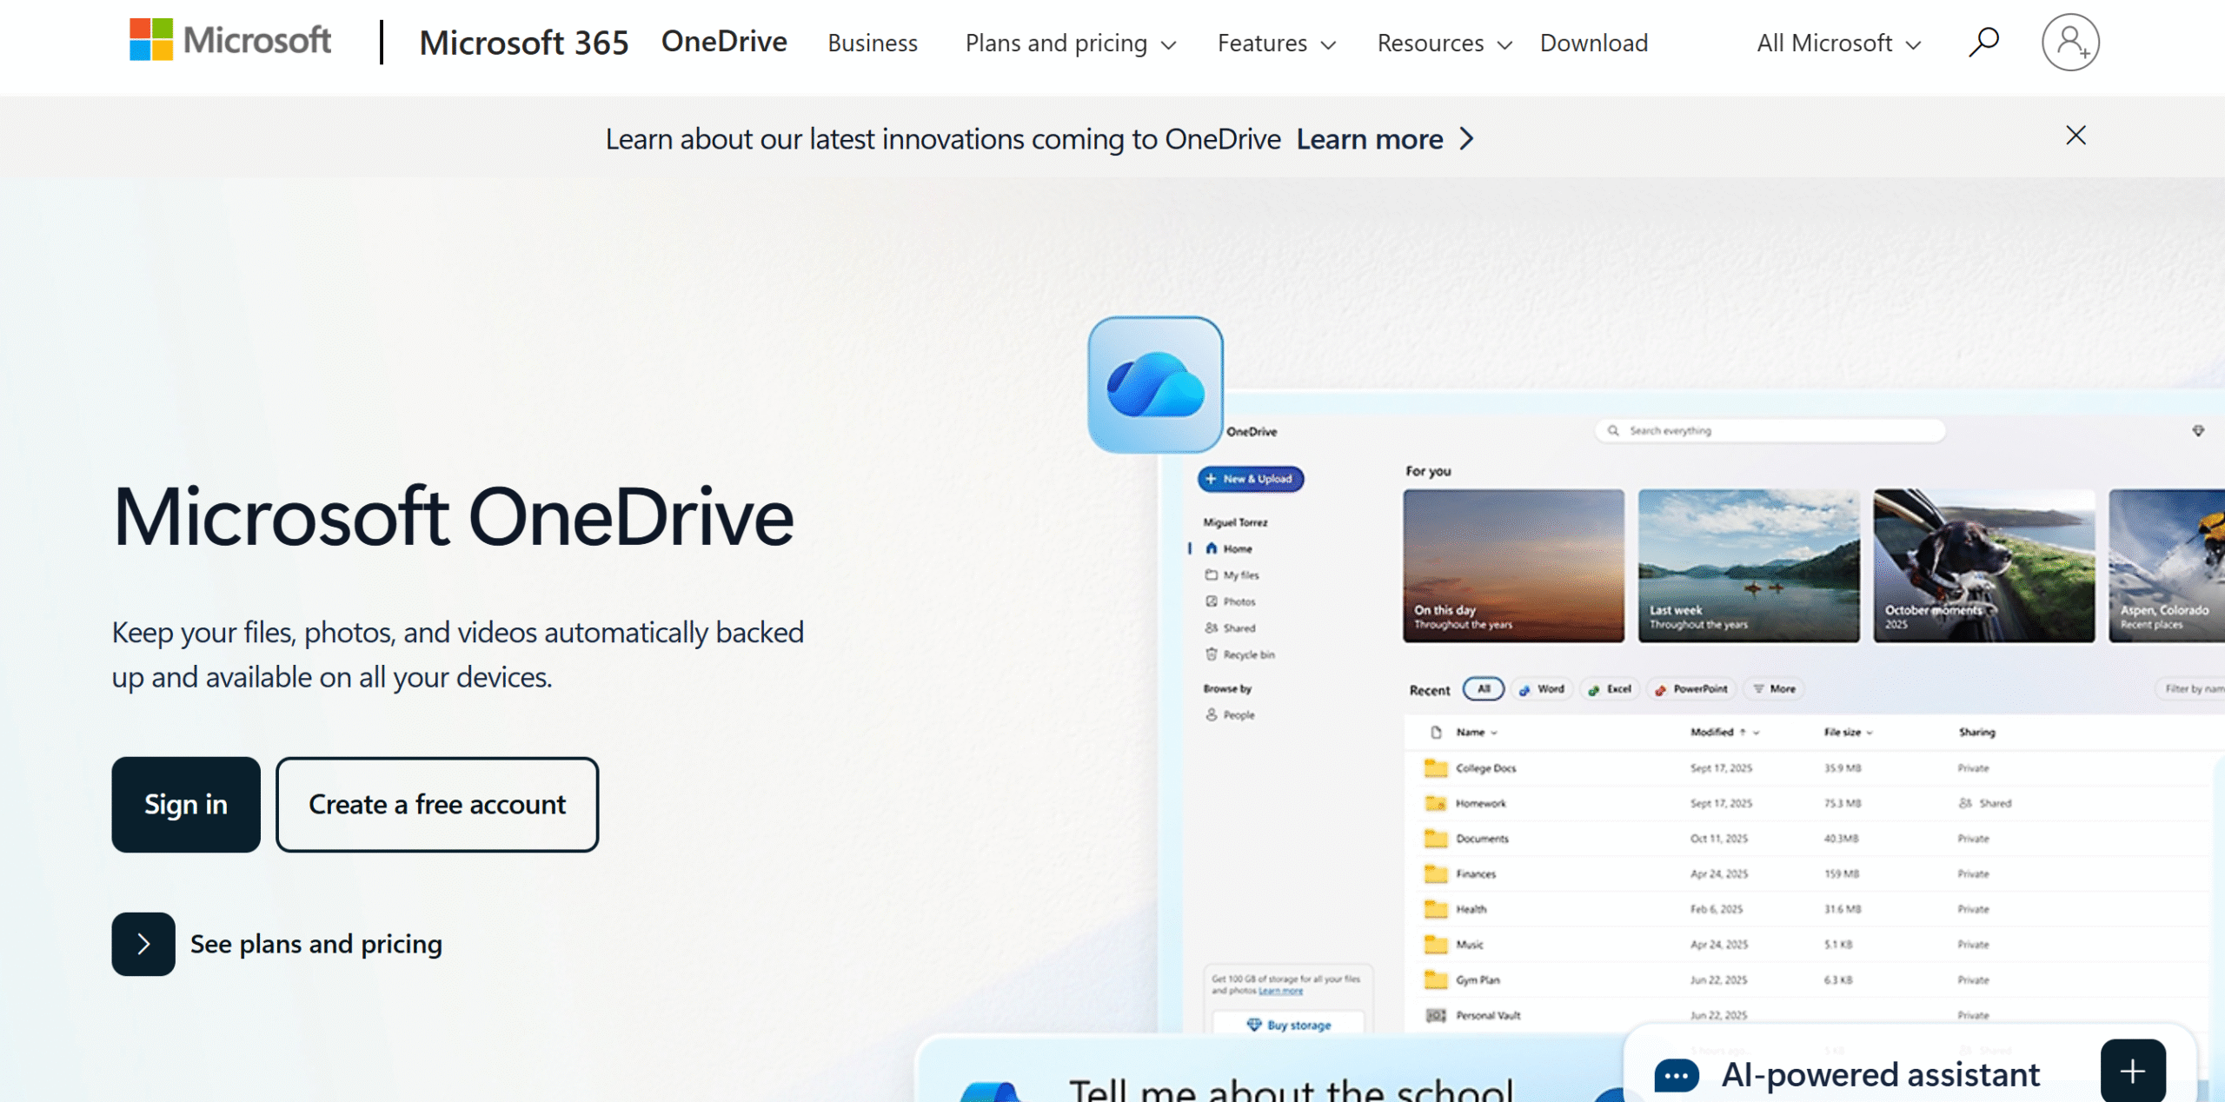
Task: Expand the Resources menu
Action: click(1445, 43)
